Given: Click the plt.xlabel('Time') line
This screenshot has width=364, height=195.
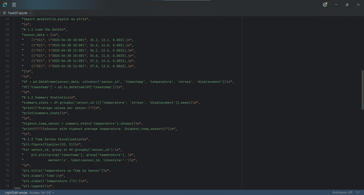Looking at the screenshot, I should 43,176.
